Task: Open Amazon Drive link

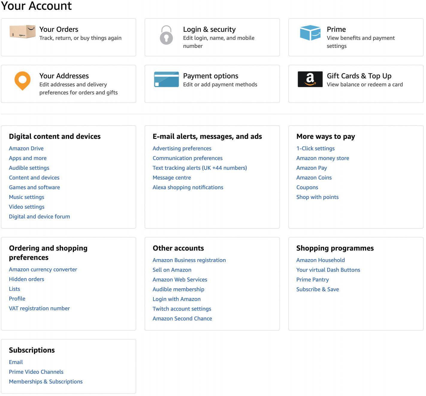Action: click(26, 148)
